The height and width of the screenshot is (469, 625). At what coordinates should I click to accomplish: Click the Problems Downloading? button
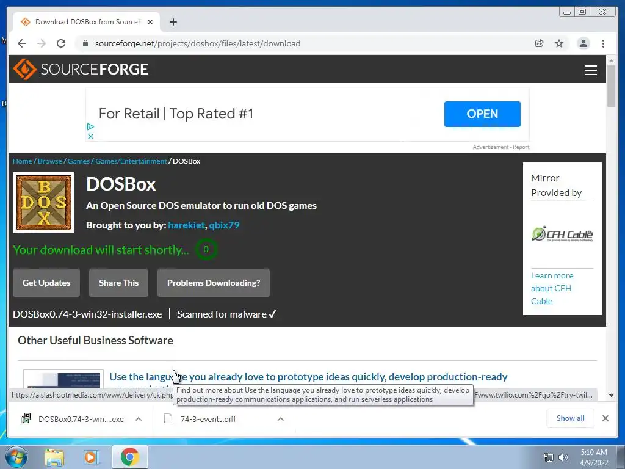(214, 283)
